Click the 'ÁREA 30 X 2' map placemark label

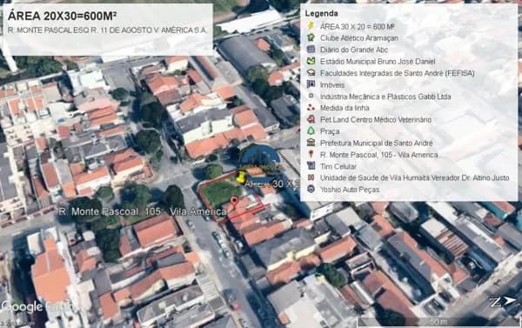(272, 184)
